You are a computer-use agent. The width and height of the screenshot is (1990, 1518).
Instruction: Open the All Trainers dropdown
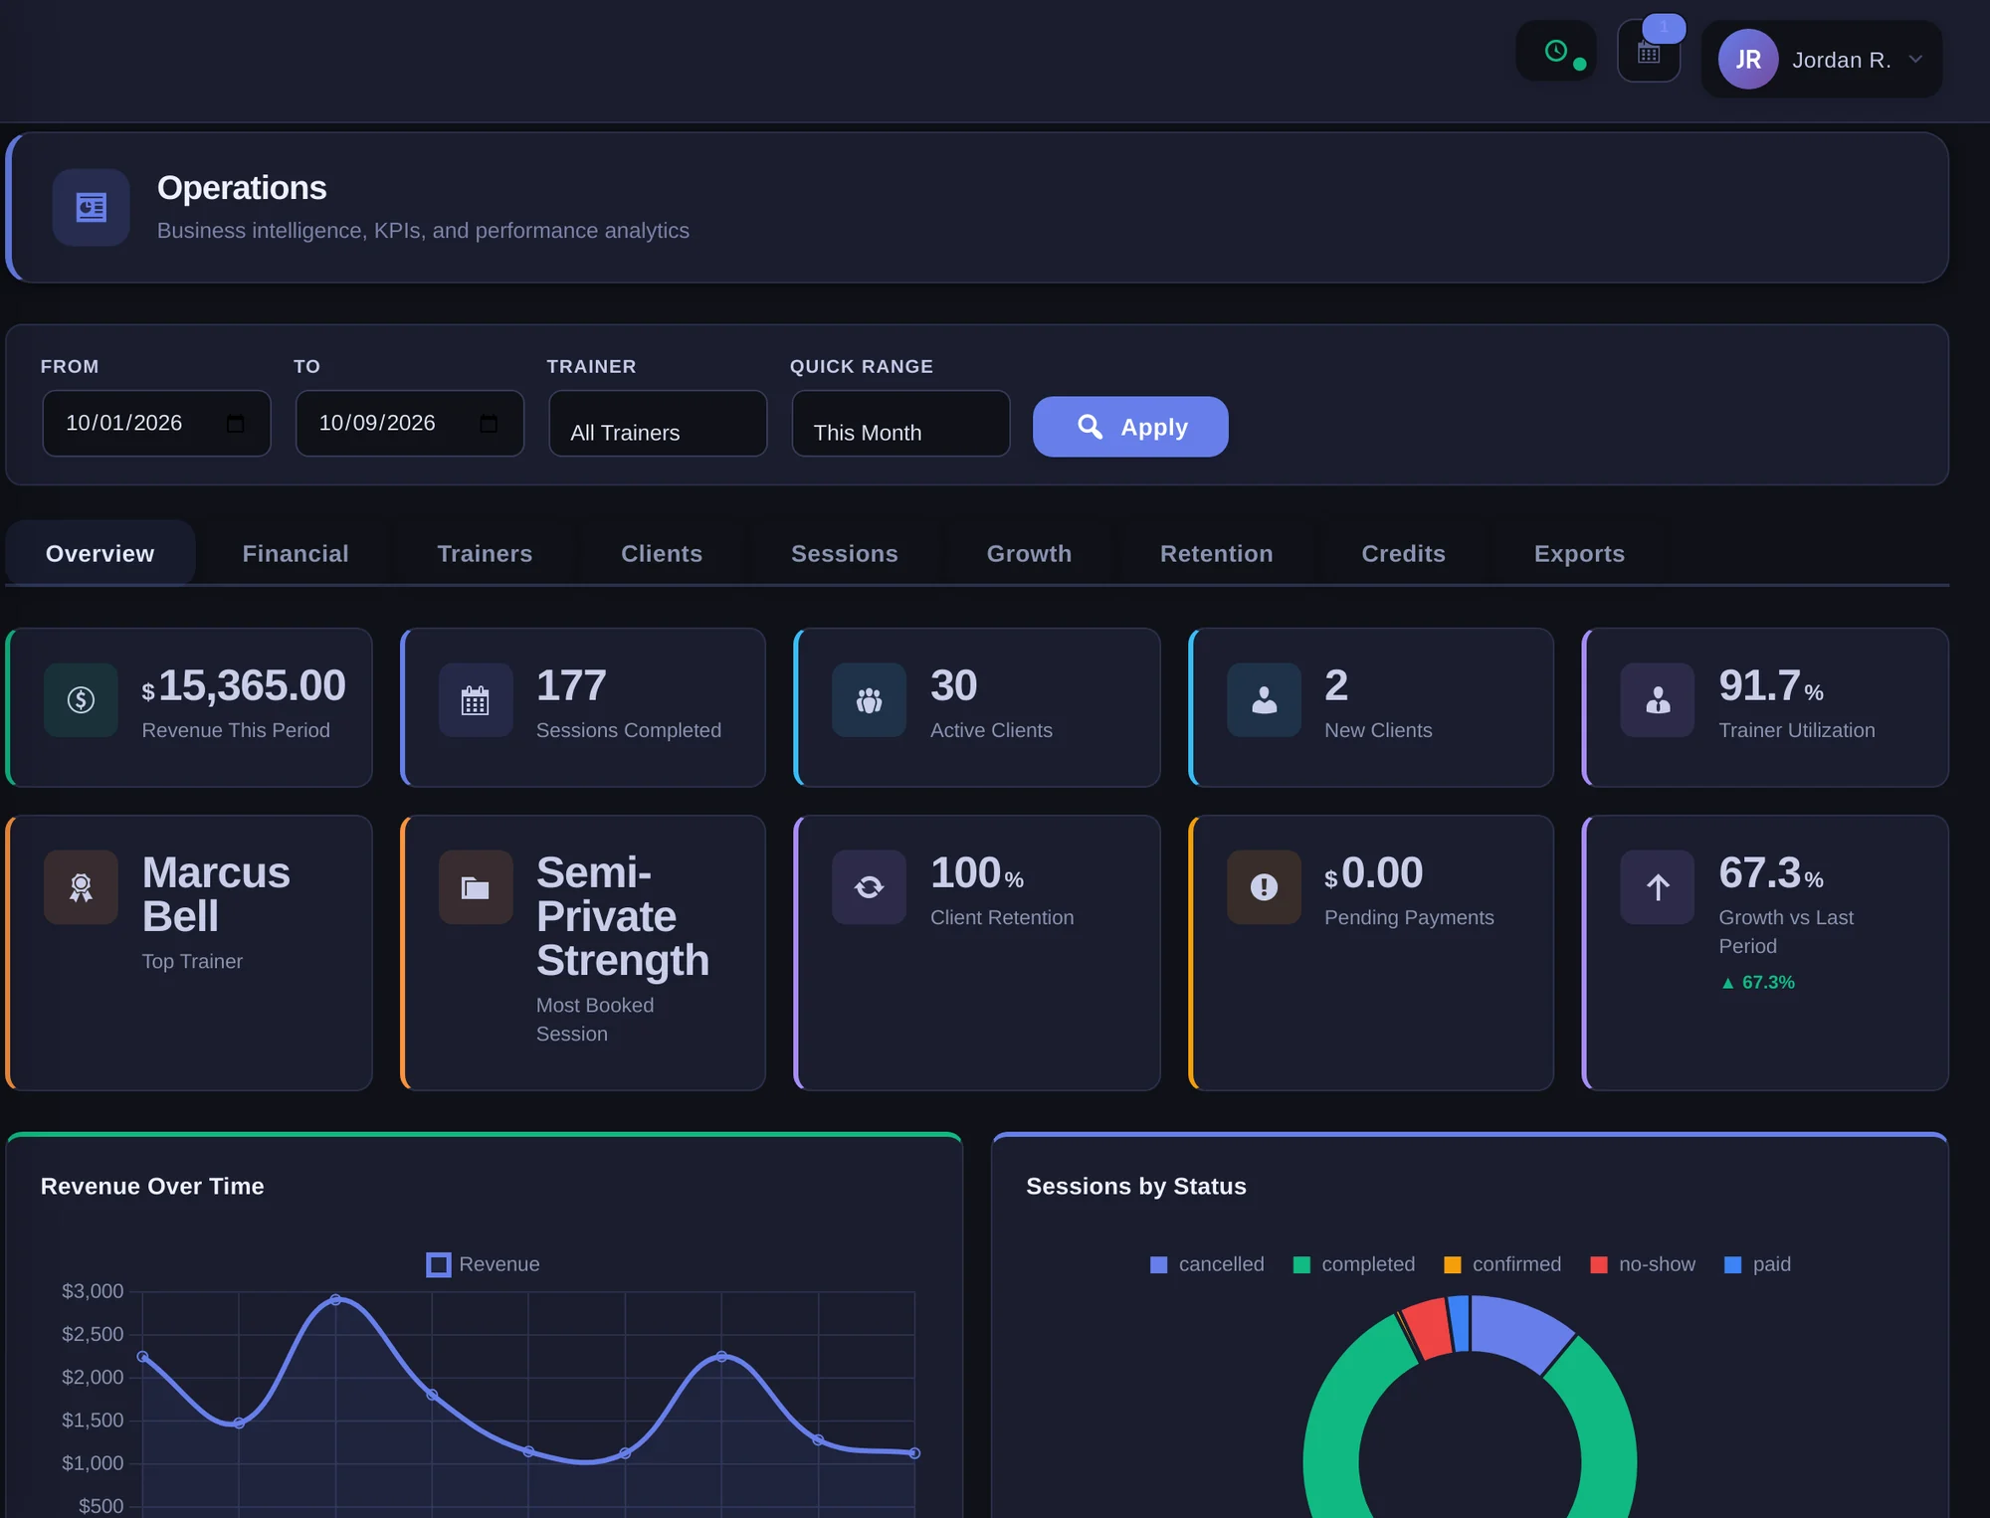[658, 424]
